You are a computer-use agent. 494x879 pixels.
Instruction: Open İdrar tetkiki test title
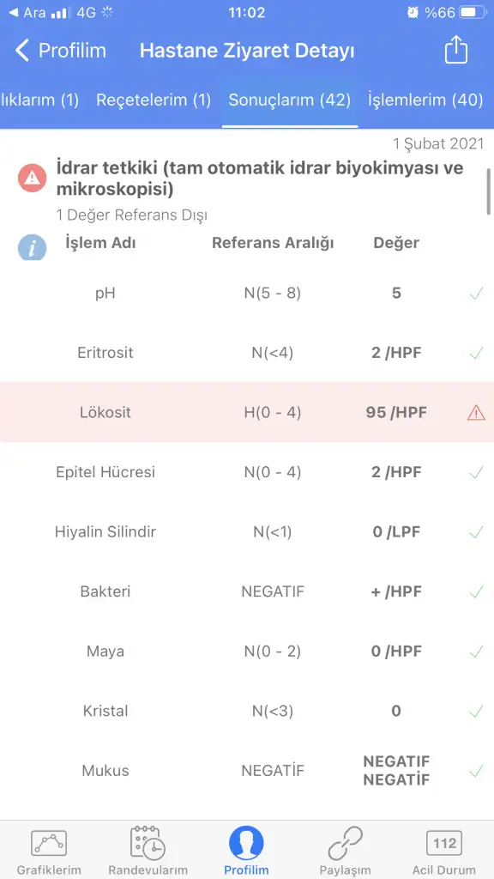point(260,179)
